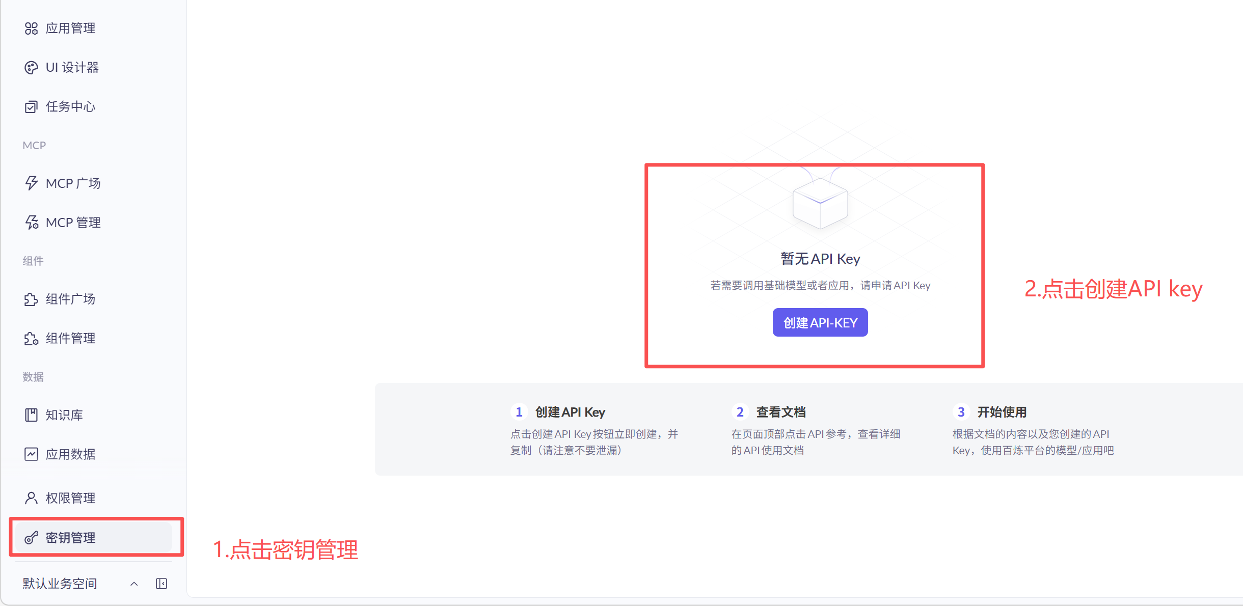
Task: Click the MCP 管理 lightning-gear icon
Action: 32,223
